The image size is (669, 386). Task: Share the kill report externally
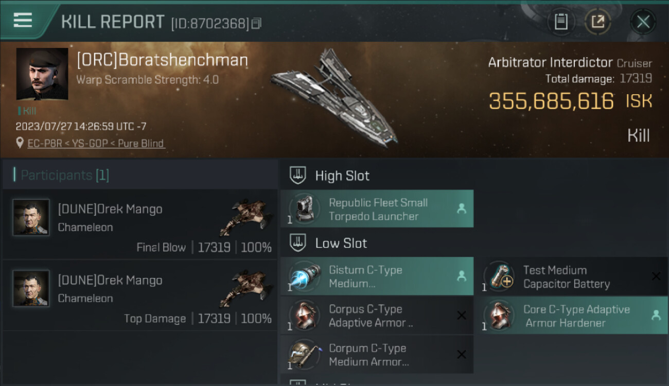coord(597,22)
